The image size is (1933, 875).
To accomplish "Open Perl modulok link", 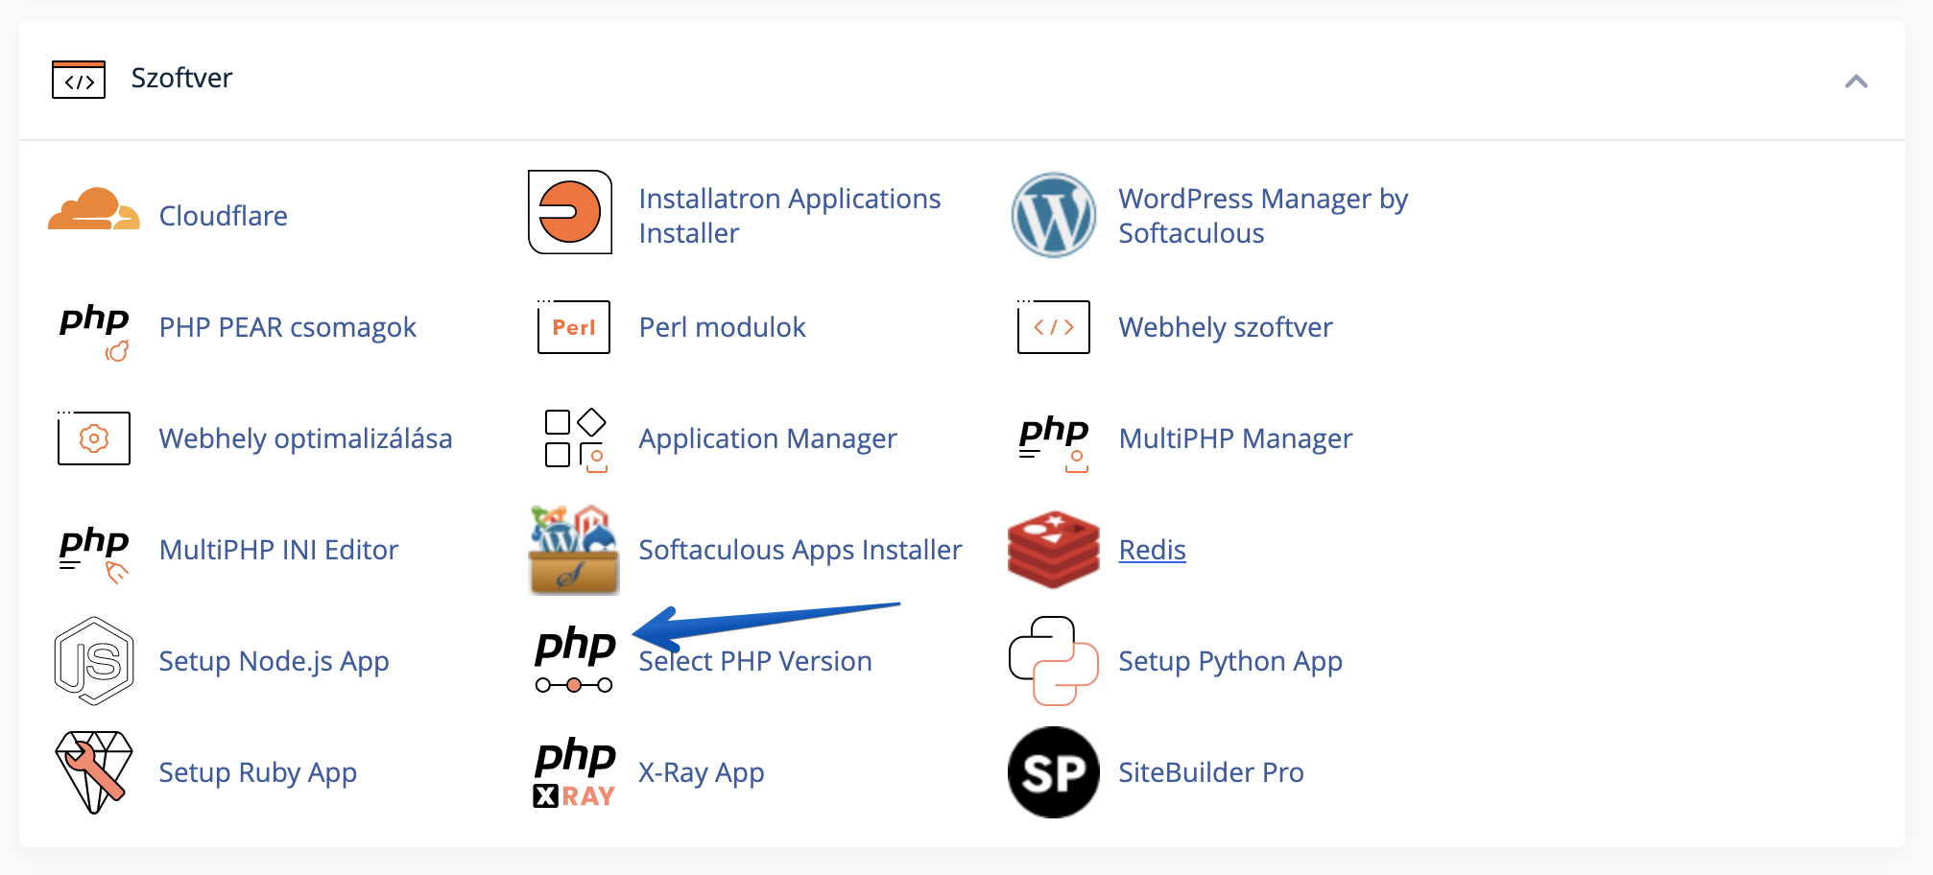I will (723, 327).
